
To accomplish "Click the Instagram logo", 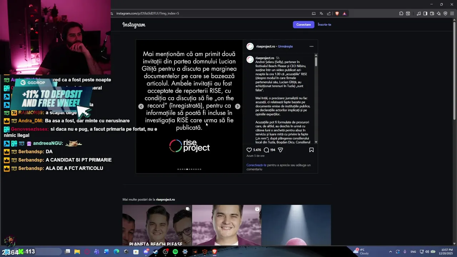I will click(x=134, y=25).
